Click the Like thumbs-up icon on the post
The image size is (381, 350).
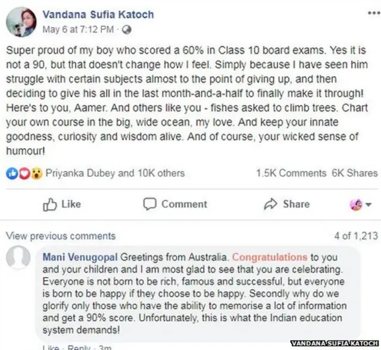pyautogui.click(x=50, y=204)
